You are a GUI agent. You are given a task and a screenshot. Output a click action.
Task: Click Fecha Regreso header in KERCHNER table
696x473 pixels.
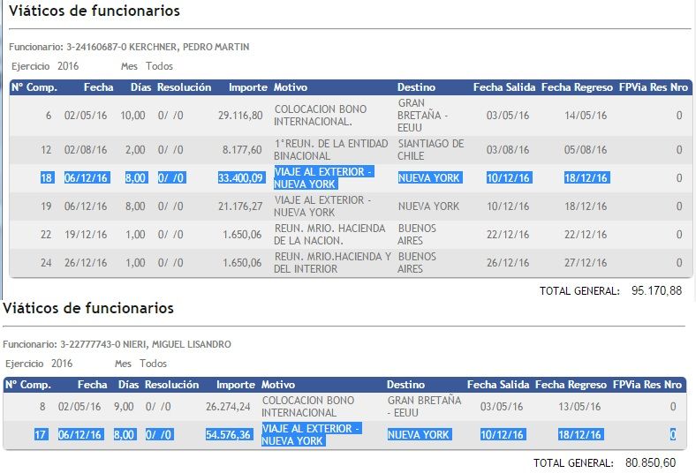576,87
